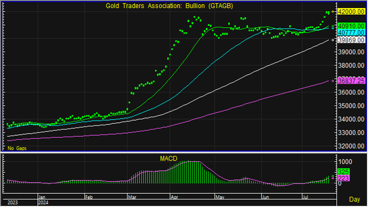Click the Apr label on time axis

(174, 197)
